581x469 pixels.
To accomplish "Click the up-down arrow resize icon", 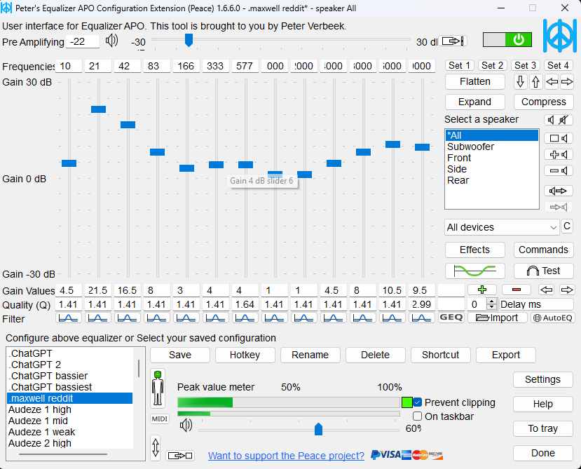I will pos(156,448).
